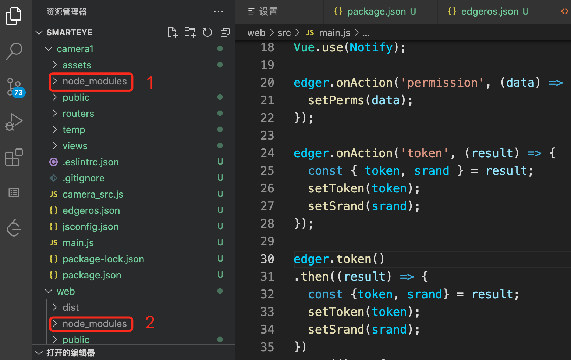Click the 资源管理器 panel title

pos(67,12)
